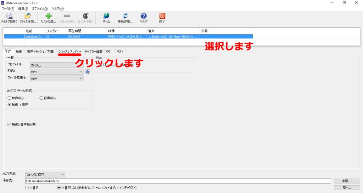Restore down the XMedia Recode window
Image resolution: width=363 pixels, height=193 pixels.
click(x=344, y=3)
